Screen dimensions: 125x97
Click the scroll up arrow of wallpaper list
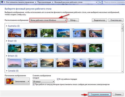coord(122,24)
